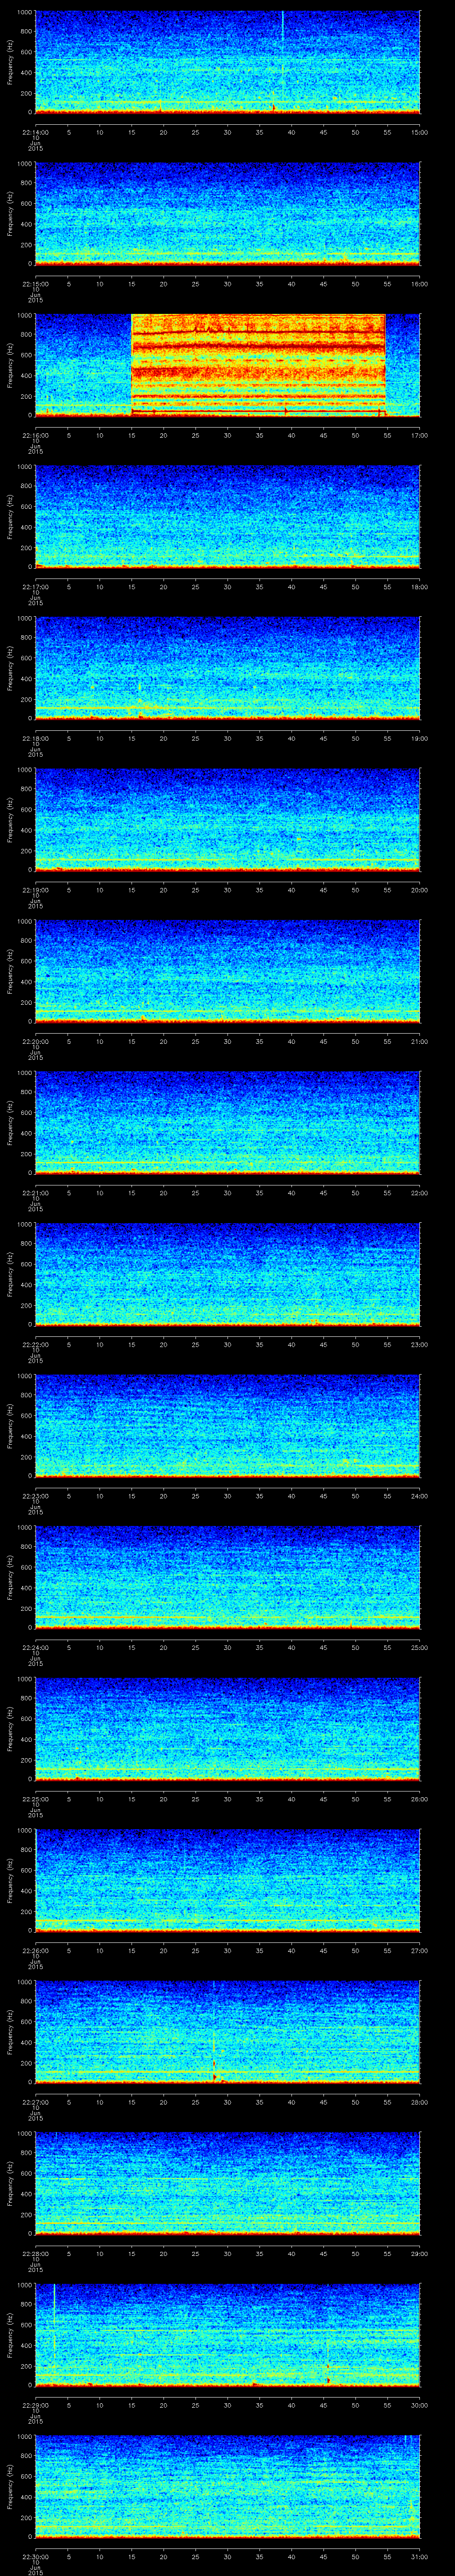Click the 22:29:00 start time label

[x=35, y=2405]
